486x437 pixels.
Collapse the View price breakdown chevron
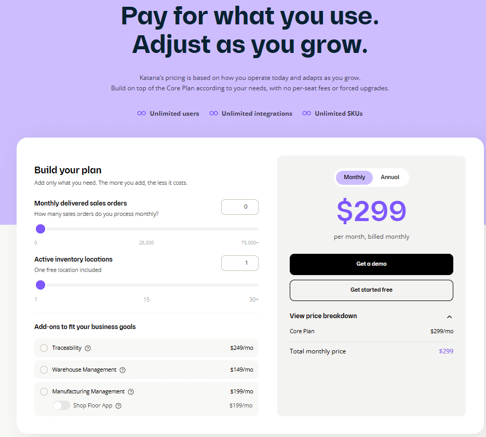click(x=449, y=317)
